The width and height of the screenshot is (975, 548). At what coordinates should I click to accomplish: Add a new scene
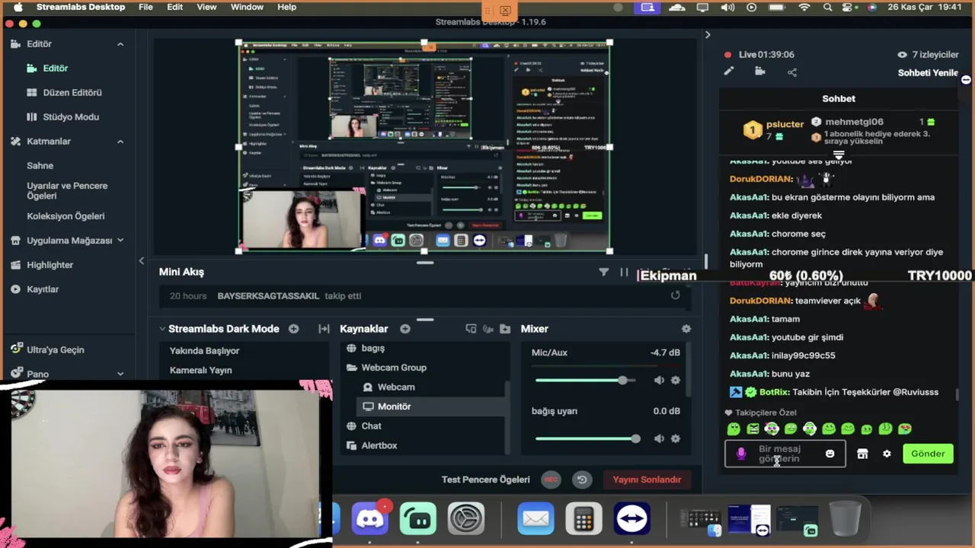click(x=293, y=329)
